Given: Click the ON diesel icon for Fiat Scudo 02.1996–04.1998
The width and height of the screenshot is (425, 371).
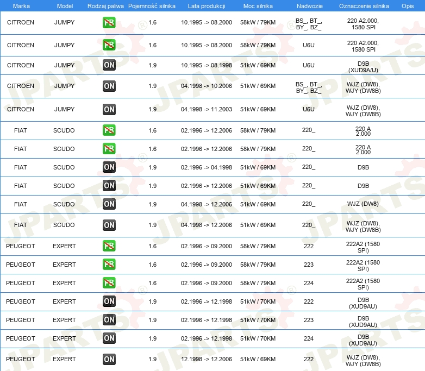Looking at the screenshot, I should (x=109, y=167).
